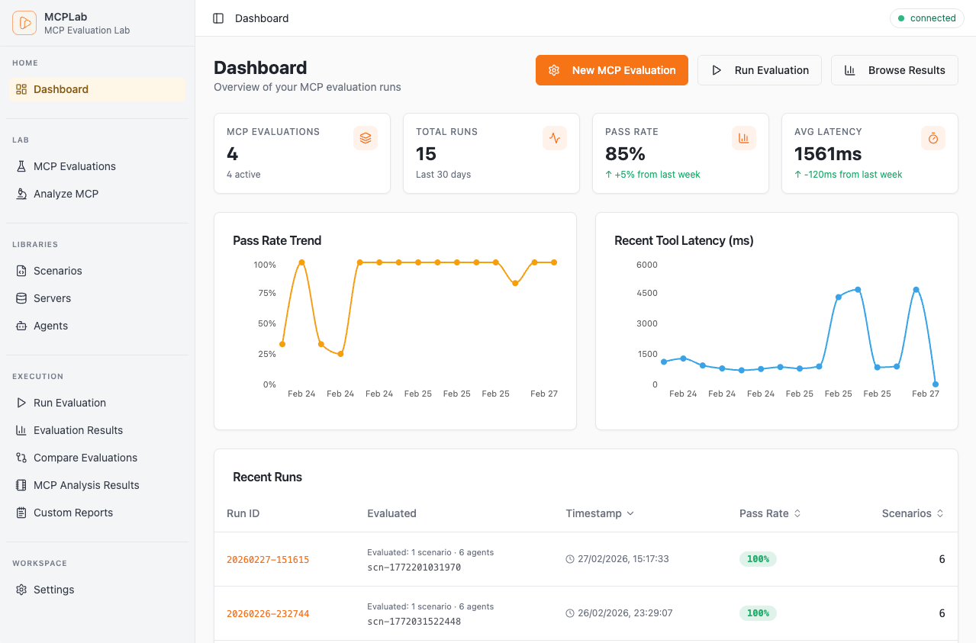Click the stopwatch icon on Avg Latency card
976x643 pixels.
coord(933,138)
